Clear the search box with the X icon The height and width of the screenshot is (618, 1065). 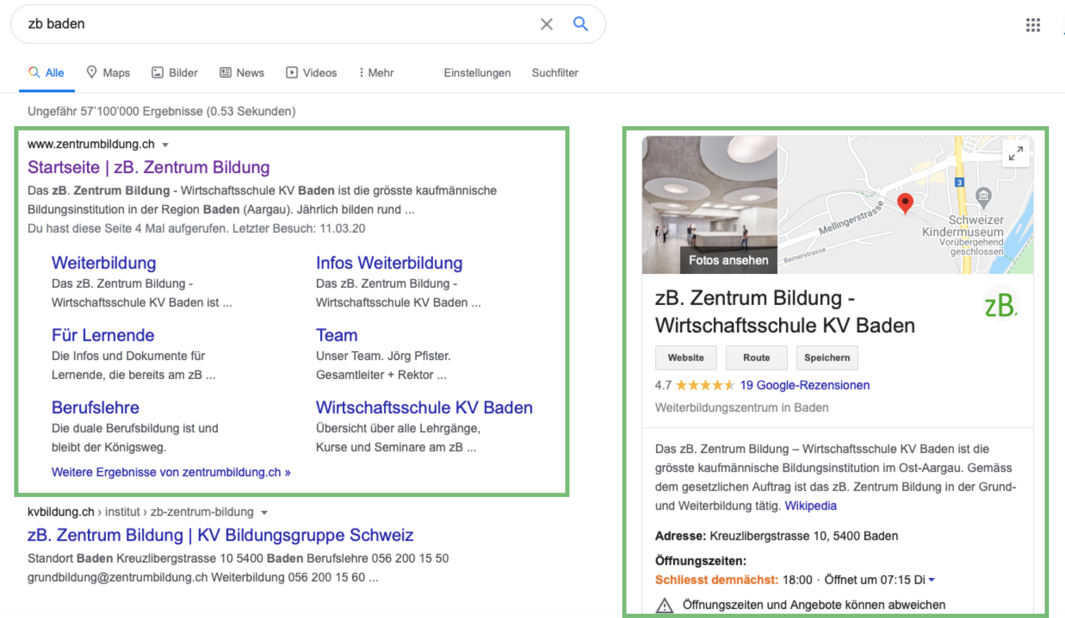(x=546, y=24)
